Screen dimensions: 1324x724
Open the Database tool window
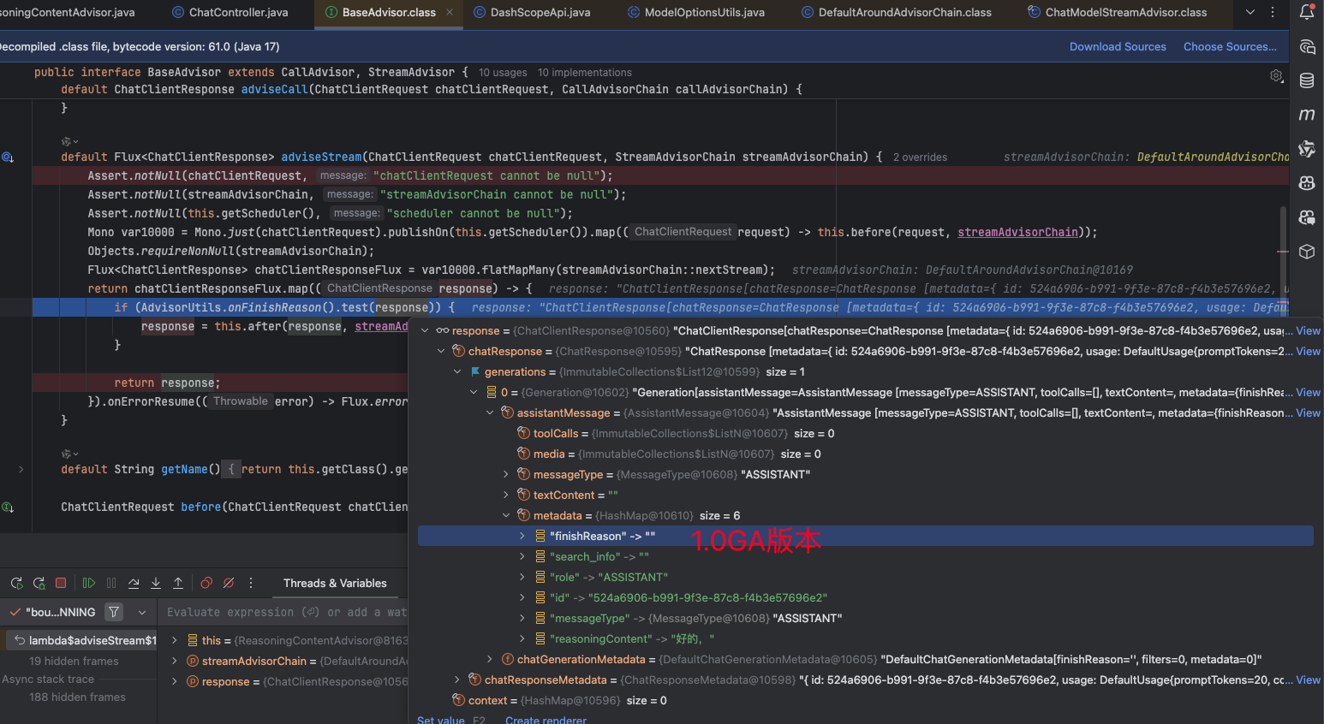pyautogui.click(x=1307, y=80)
